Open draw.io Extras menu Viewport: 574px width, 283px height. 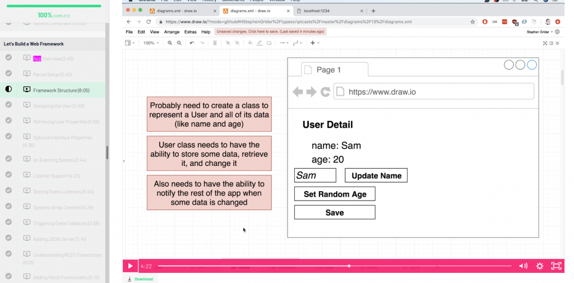click(x=191, y=32)
